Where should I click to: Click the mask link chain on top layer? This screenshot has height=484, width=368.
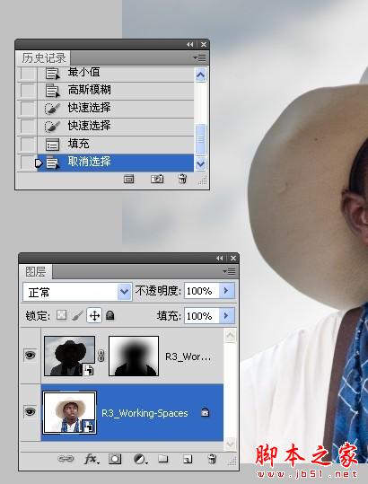click(101, 356)
